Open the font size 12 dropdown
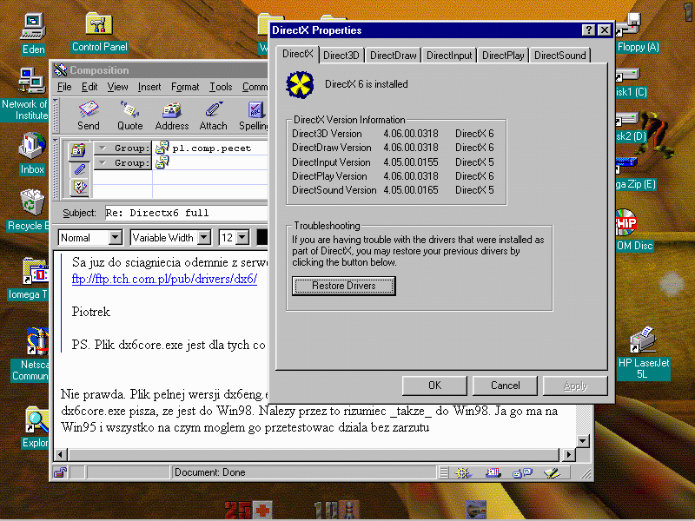 click(242, 238)
